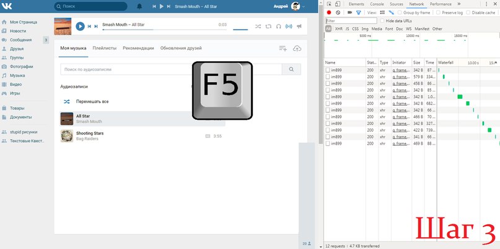Image resolution: width=500 pixels, height=249 pixels.
Task: Seek in the Smash Mouth track progress bar
Action: click(164, 30)
